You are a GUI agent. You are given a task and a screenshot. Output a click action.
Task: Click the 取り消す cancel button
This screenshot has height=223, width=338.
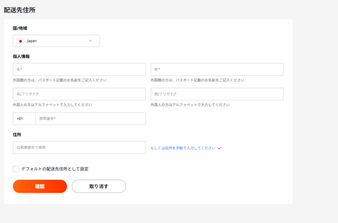[99, 186]
